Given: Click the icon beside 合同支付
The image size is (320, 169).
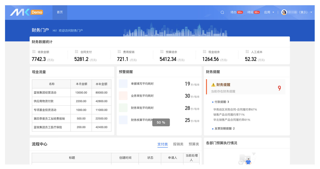Looking at the screenshot, I should click(x=77, y=52).
